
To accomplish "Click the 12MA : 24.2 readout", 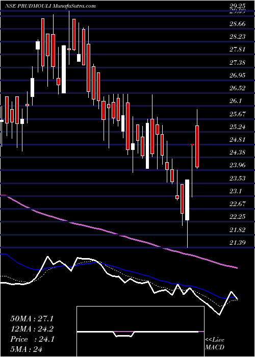I will [33, 329].
